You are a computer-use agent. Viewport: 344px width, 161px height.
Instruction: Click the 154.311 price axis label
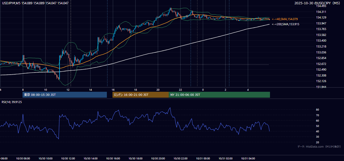point(321,12)
